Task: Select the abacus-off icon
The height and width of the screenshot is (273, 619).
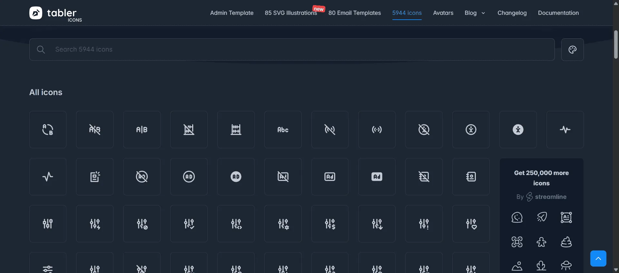Action: (189, 130)
